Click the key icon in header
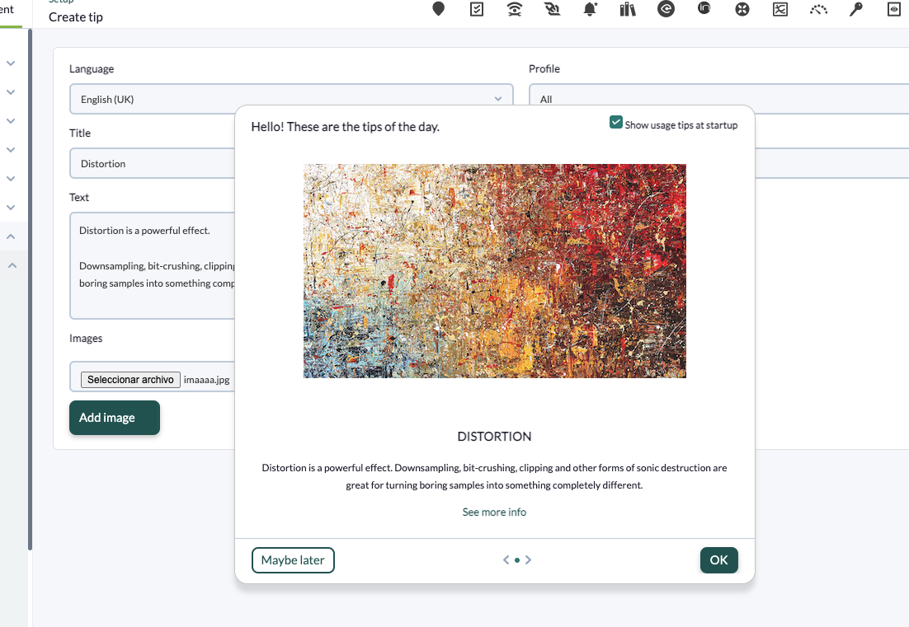This screenshot has height=627, width=909. coord(856,9)
